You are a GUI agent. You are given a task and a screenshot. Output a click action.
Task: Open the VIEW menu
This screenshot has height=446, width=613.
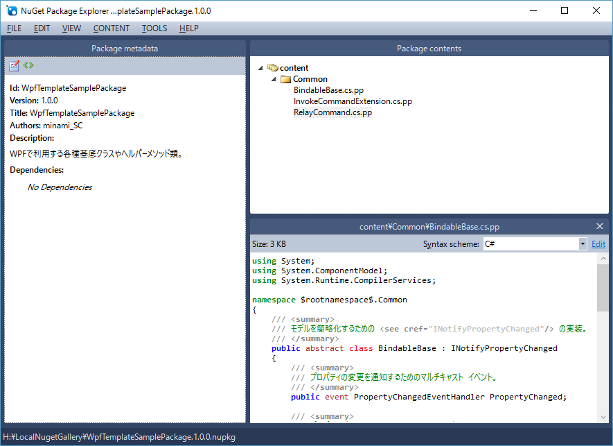pos(71,28)
